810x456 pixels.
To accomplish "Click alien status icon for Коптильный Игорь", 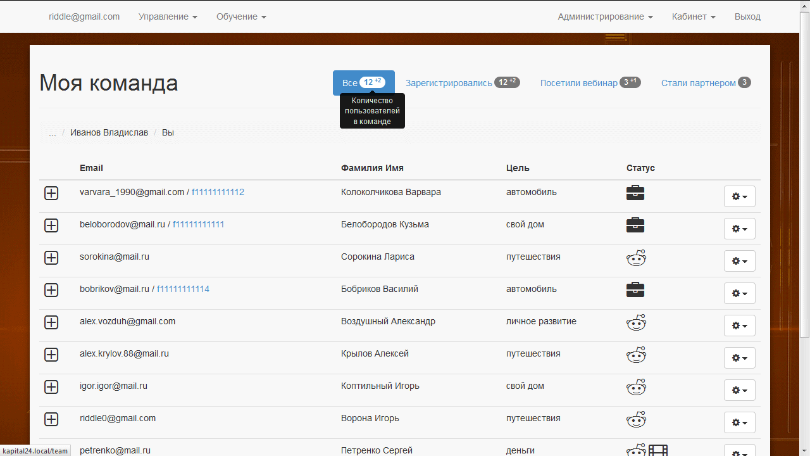I will coord(636,387).
